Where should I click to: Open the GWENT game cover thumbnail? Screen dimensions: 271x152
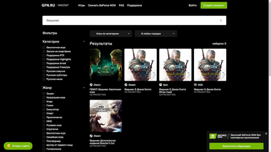pyautogui.click(x=106, y=65)
